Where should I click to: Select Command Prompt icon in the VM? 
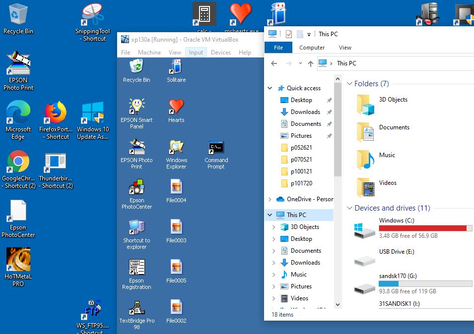[x=216, y=154]
